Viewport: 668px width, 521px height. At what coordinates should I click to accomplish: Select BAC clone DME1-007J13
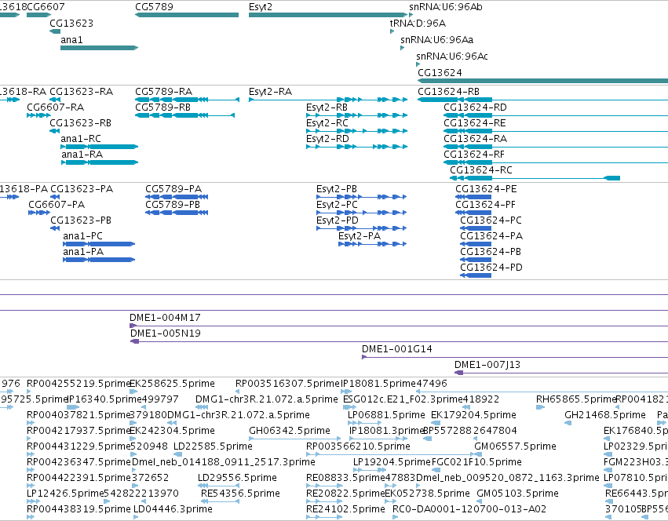487,365
